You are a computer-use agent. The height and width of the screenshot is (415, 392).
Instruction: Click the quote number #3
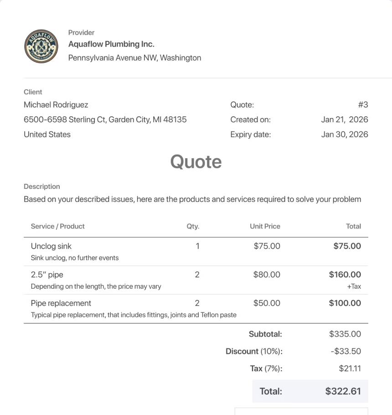[x=363, y=105]
